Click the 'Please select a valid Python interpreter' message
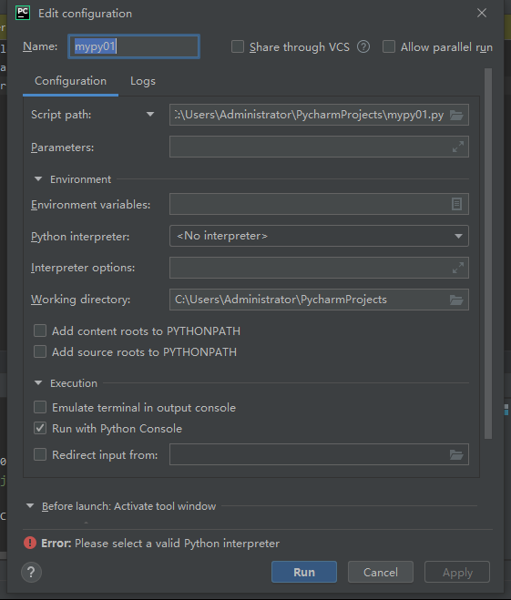 (x=177, y=544)
